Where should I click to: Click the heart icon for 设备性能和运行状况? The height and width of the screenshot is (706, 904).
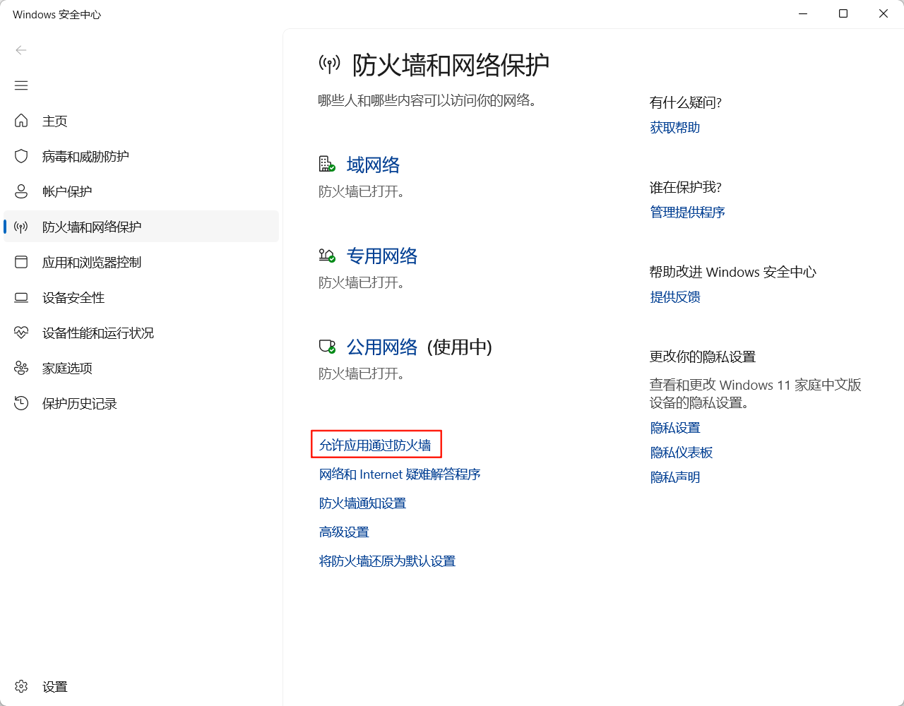(x=21, y=333)
